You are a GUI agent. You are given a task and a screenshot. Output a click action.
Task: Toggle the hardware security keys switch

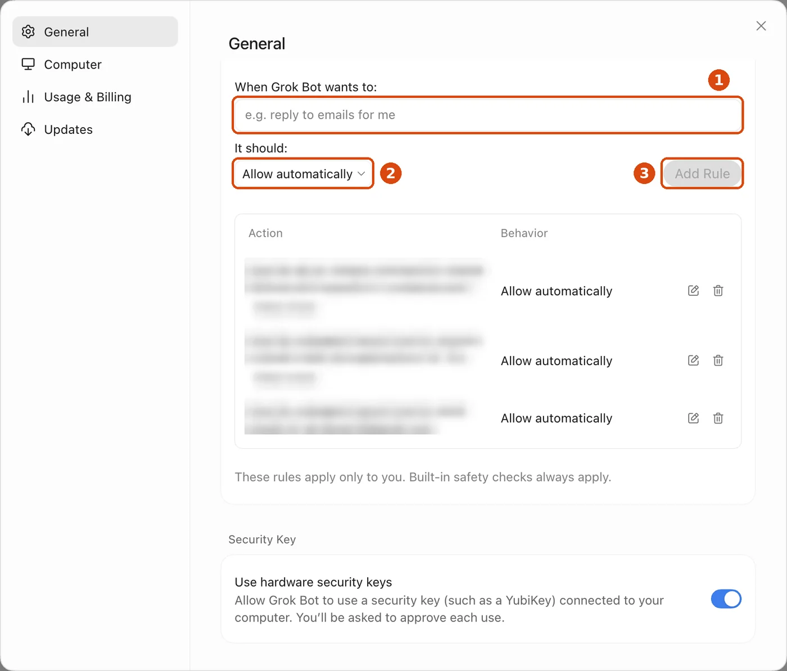(726, 599)
